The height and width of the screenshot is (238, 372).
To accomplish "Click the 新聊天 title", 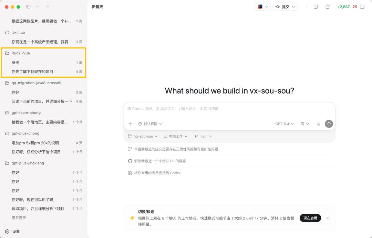I will click(97, 7).
